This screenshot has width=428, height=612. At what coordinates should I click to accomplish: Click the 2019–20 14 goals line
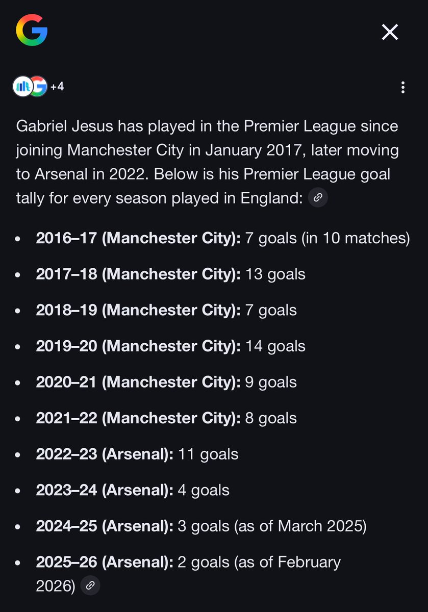pos(170,346)
